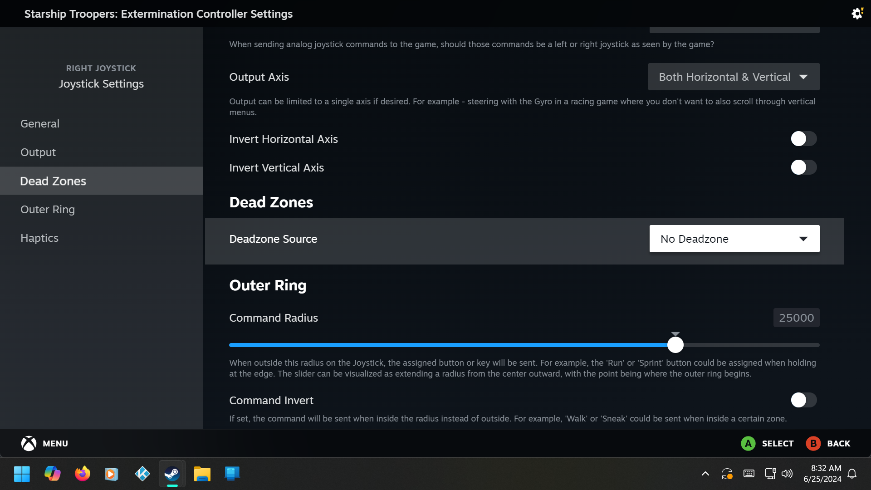Open the Windows Start menu

click(22, 474)
